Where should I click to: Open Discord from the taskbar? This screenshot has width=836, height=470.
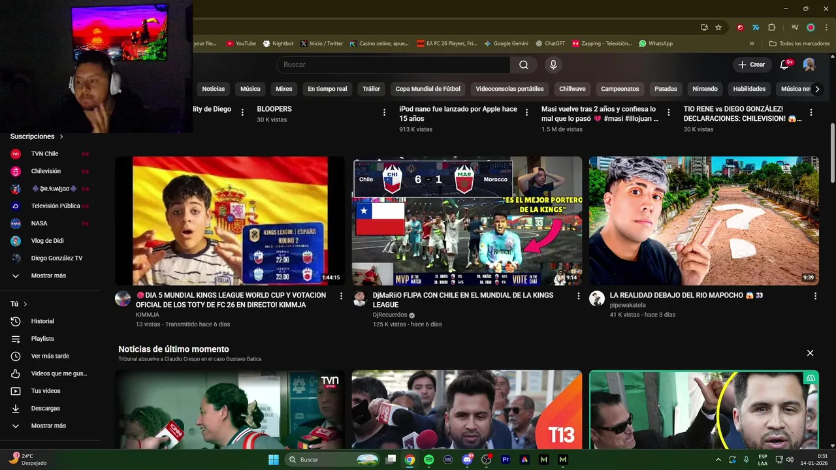(467, 460)
